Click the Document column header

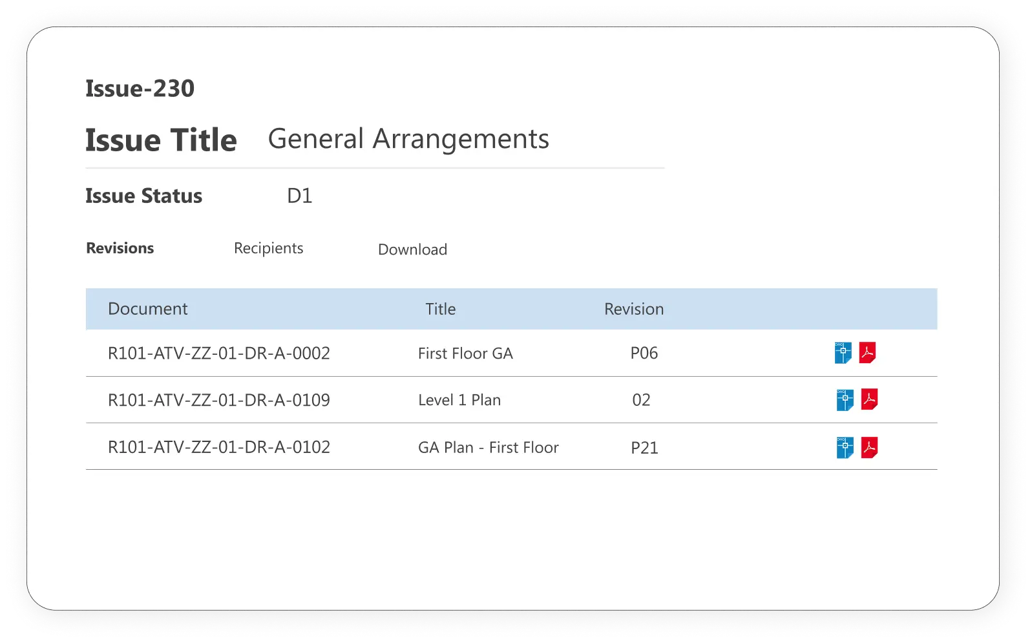[147, 309]
